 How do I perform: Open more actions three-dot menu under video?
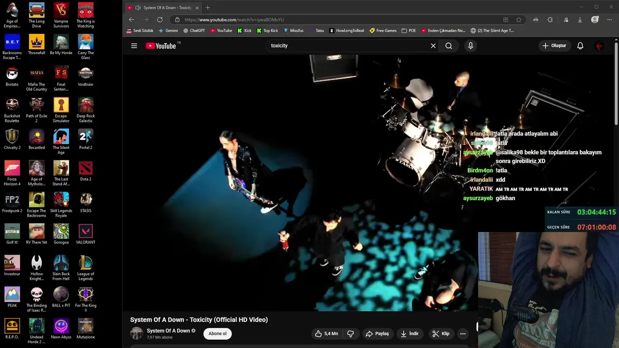coord(463,333)
